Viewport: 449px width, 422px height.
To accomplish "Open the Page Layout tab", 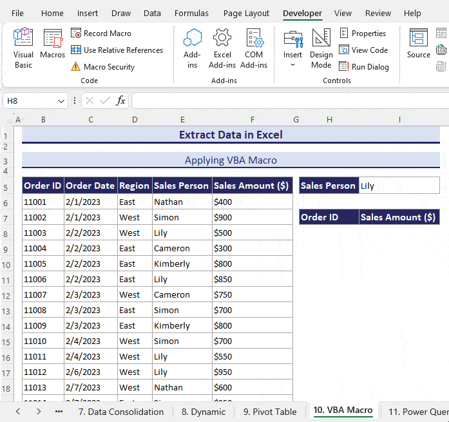I will [246, 14].
